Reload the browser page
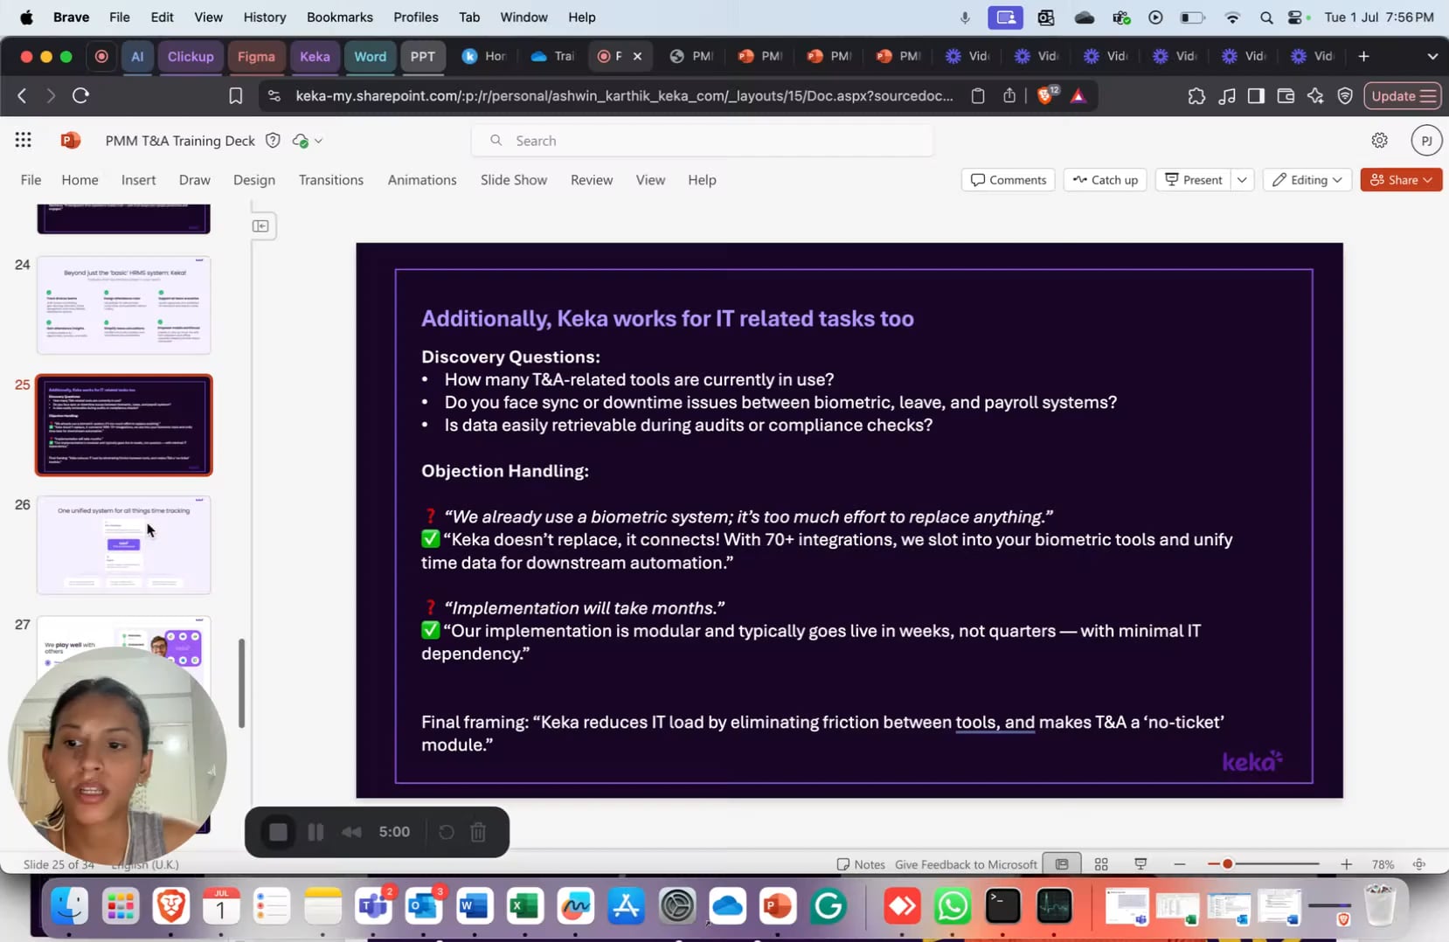The width and height of the screenshot is (1449, 942). (x=80, y=95)
